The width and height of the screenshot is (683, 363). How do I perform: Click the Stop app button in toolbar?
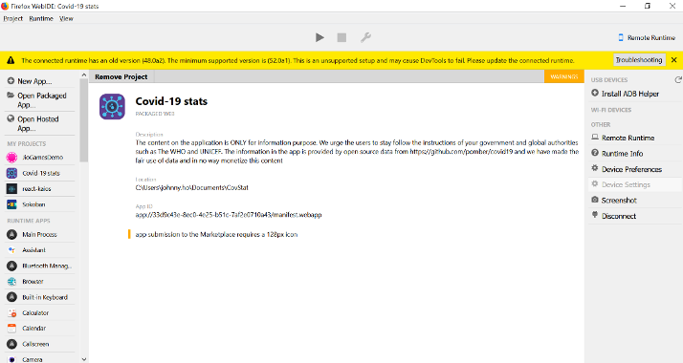(x=341, y=38)
